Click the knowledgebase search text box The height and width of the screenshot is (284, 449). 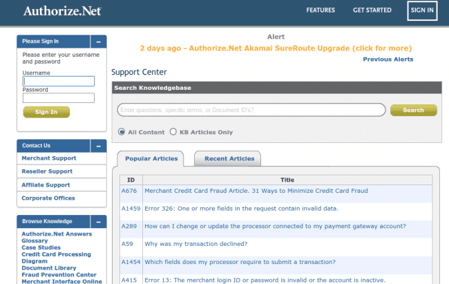251,110
